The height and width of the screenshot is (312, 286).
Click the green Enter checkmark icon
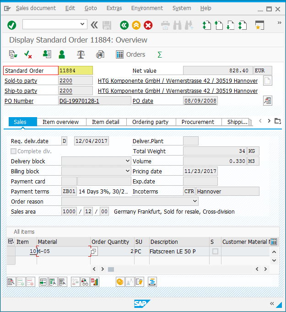click(x=12, y=25)
